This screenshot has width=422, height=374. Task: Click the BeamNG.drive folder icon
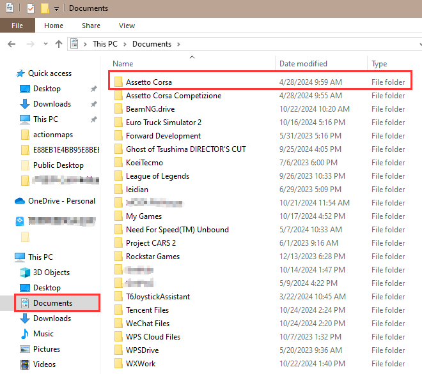click(x=118, y=108)
